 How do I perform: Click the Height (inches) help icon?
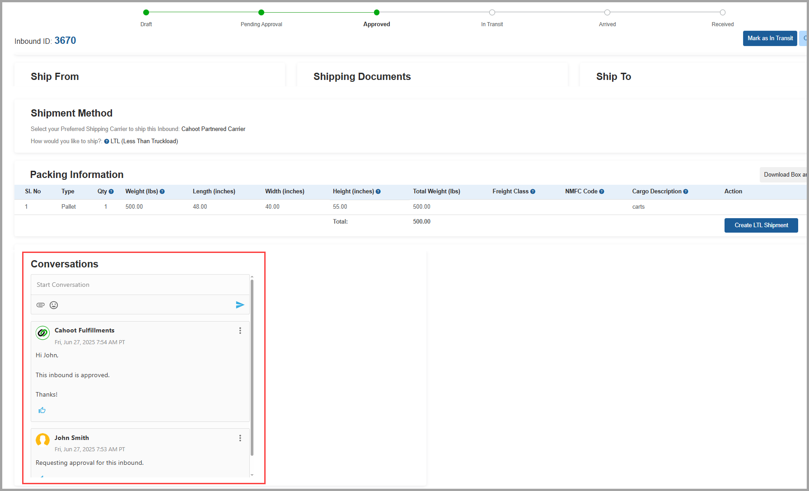tap(378, 192)
